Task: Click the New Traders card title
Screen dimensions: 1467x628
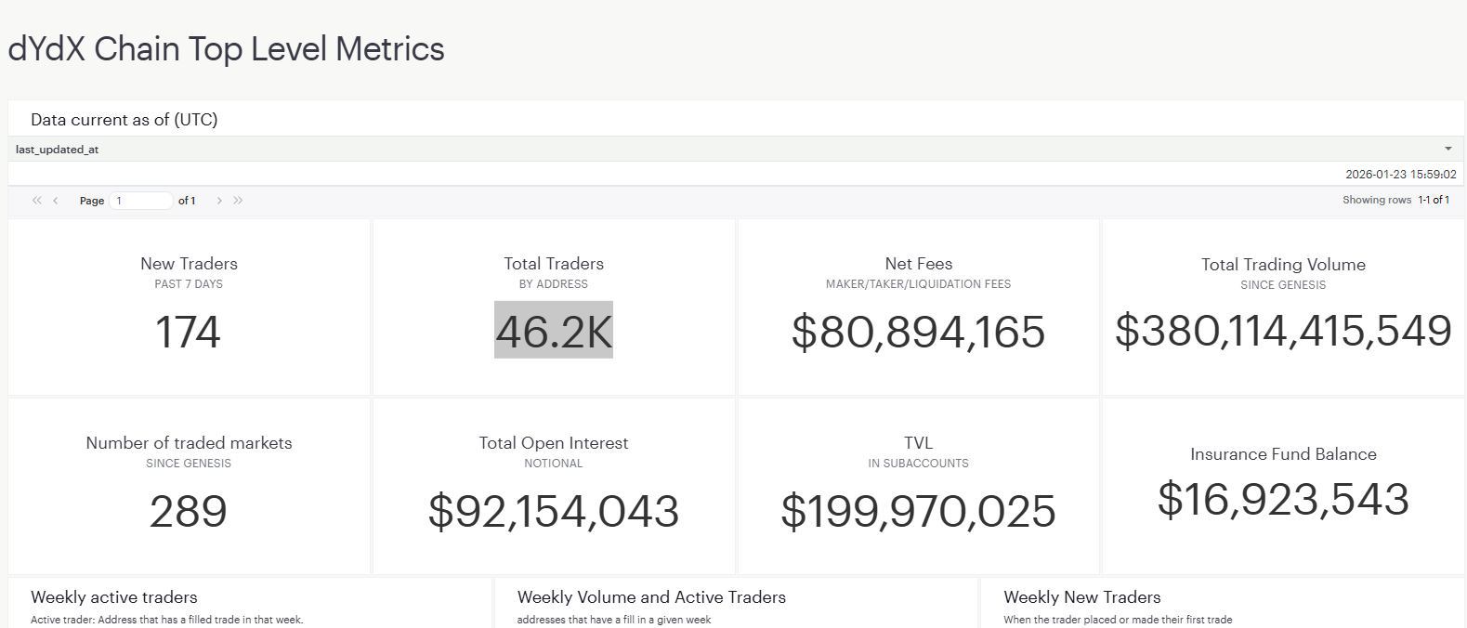Action: coord(190,264)
